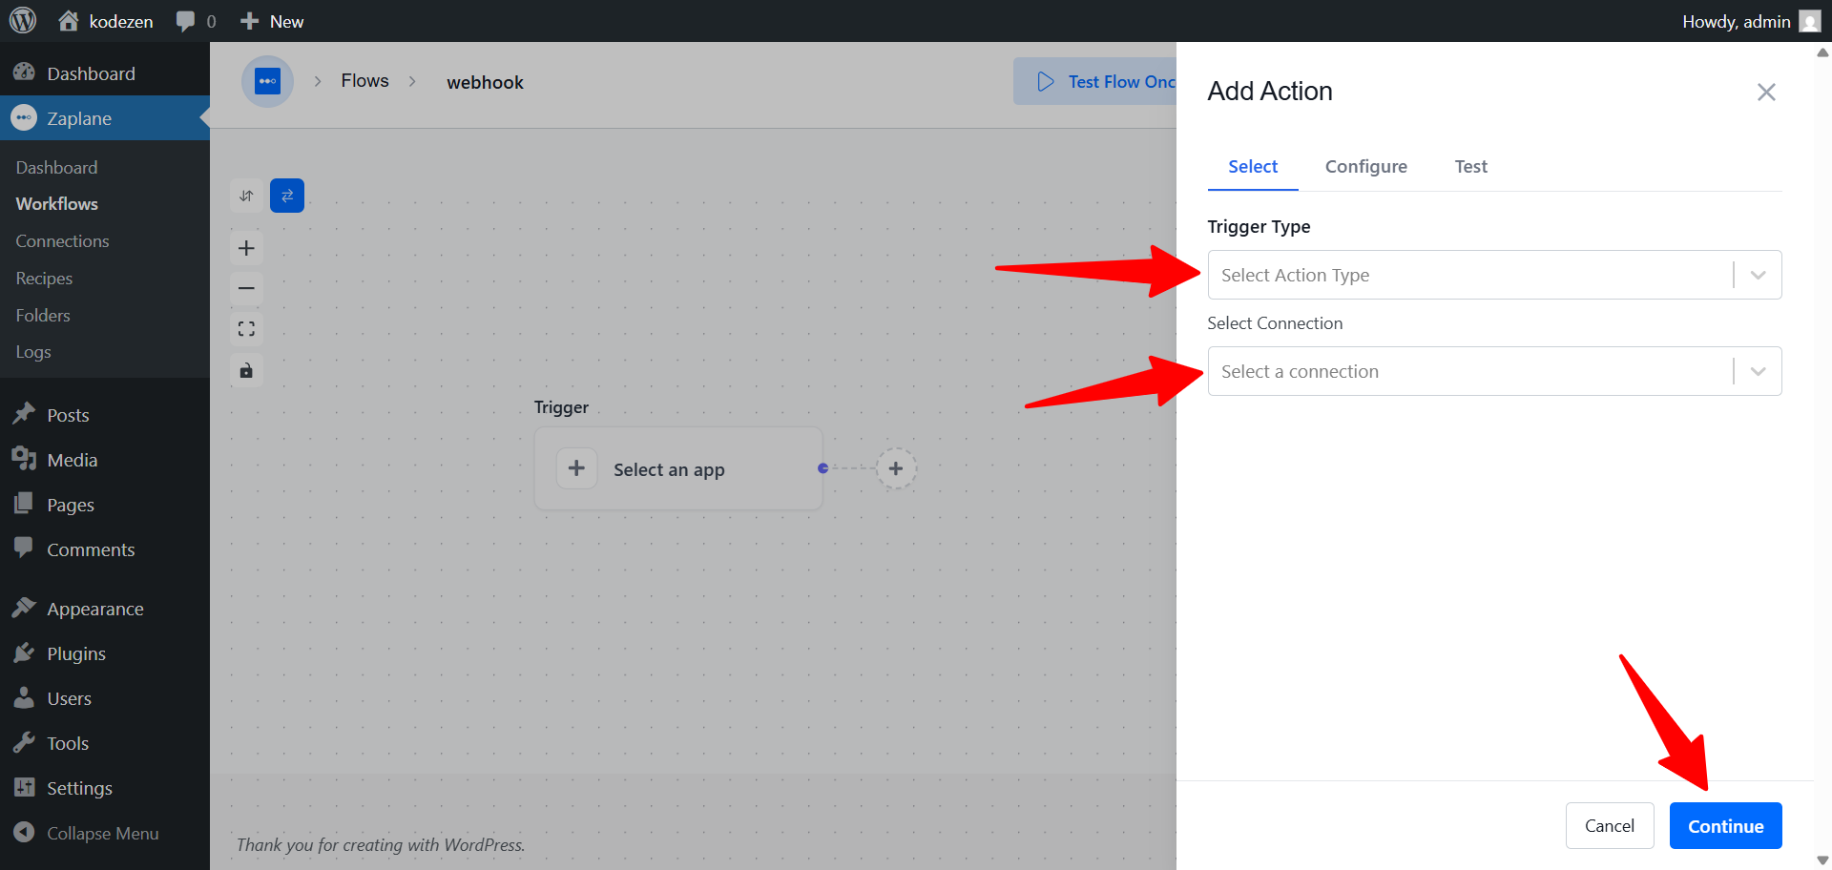This screenshot has height=870, width=1832.
Task: Expand the connection dropdown chevron
Action: (1758, 371)
